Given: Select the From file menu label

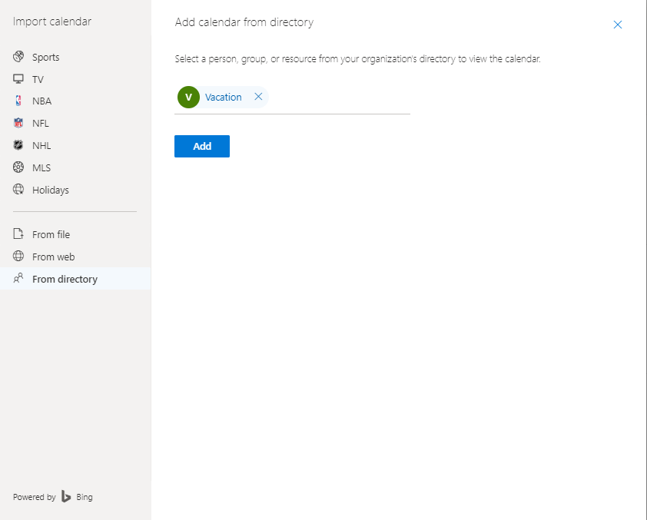Looking at the screenshot, I should click(51, 234).
